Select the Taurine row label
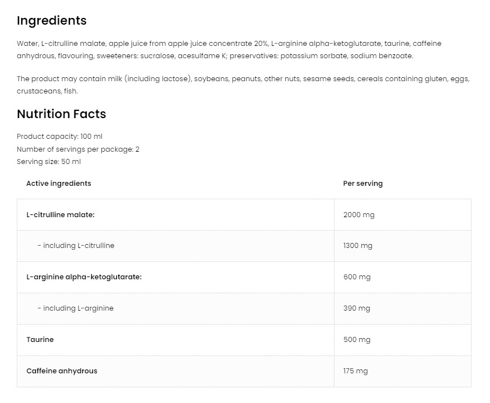Image resolution: width=490 pixels, height=403 pixels. tap(40, 340)
